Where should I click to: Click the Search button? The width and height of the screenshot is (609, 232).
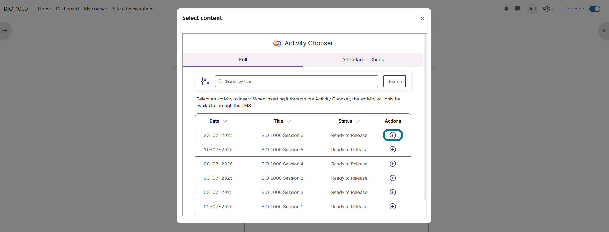395,81
